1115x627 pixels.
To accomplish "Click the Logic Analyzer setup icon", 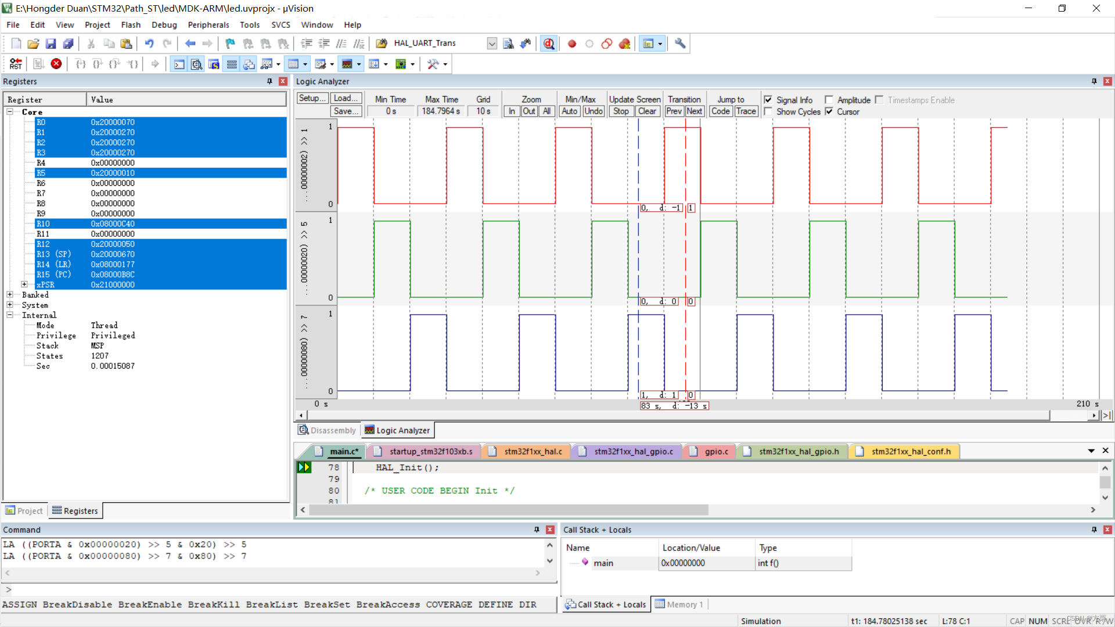I will pos(311,98).
